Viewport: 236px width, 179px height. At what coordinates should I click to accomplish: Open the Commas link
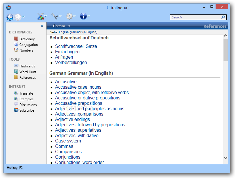point(64,146)
